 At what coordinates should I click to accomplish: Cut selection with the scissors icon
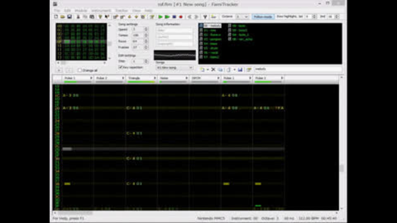tap(78, 17)
